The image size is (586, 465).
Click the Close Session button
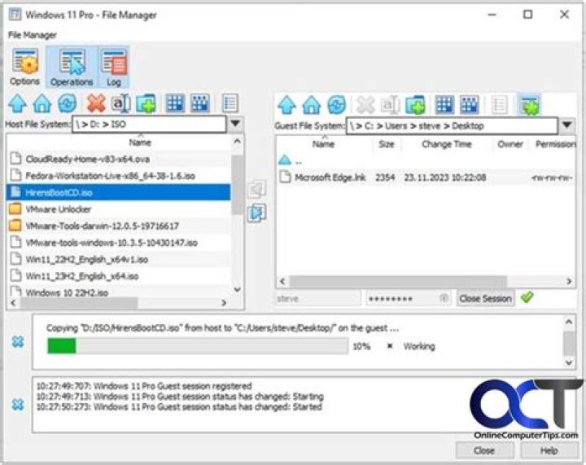(x=485, y=299)
